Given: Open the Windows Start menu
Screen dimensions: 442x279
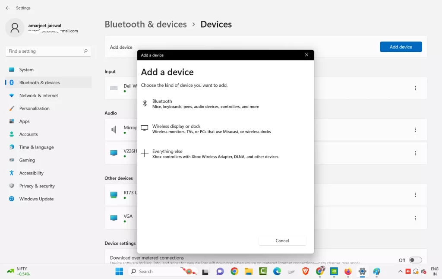Looking at the screenshot, I should tap(119, 271).
